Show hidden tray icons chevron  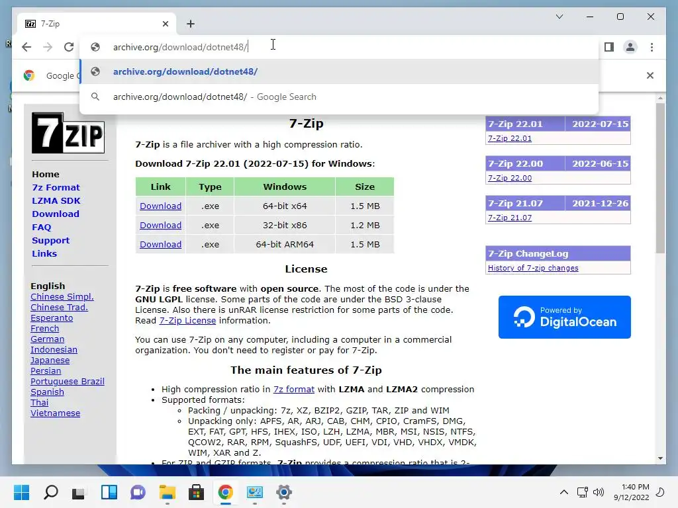[564, 492]
